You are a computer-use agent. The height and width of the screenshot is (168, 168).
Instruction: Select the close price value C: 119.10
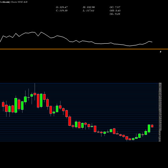[61, 11]
